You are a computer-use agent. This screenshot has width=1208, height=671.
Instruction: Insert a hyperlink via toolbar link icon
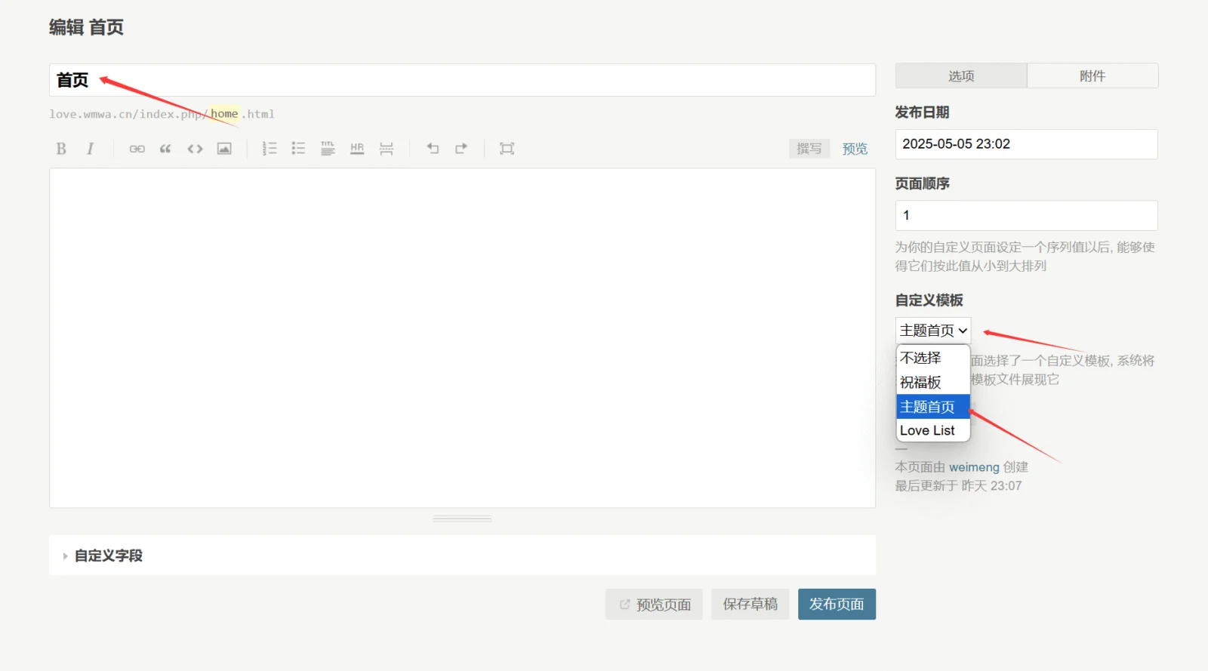click(137, 149)
